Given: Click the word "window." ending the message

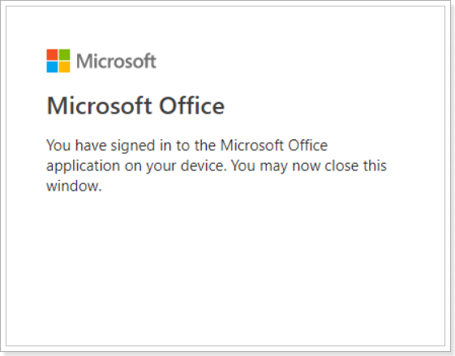Looking at the screenshot, I should click(74, 186).
